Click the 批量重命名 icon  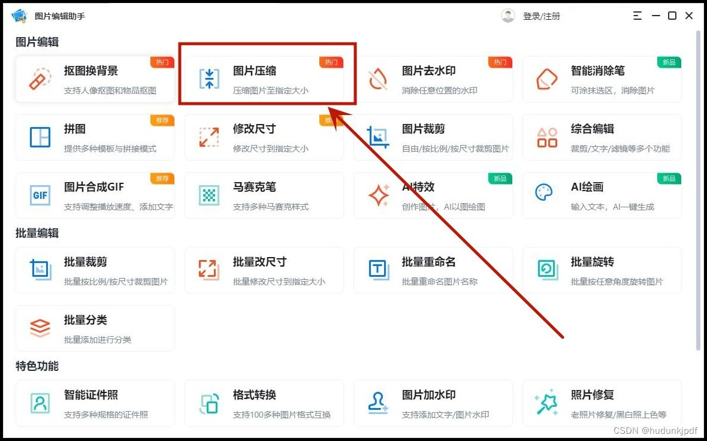[378, 270]
